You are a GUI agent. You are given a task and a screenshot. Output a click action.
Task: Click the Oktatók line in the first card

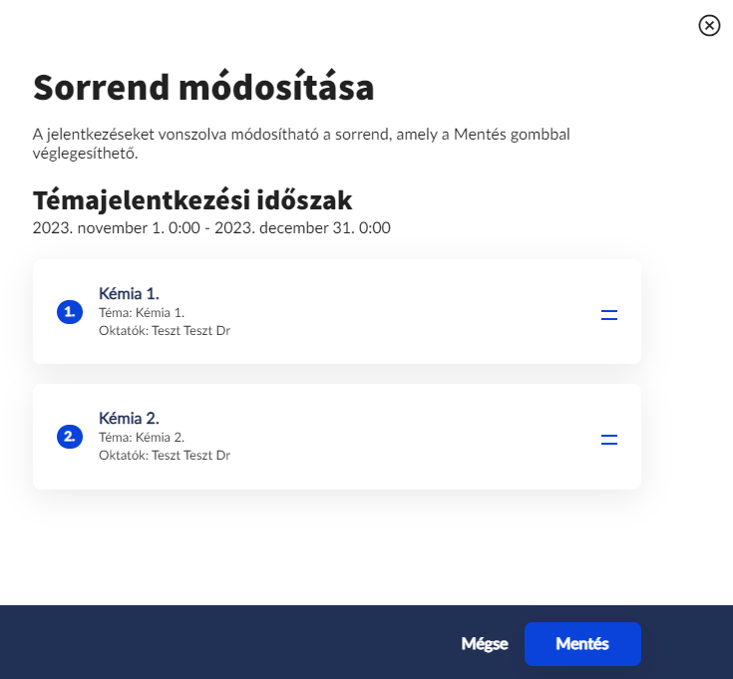165,330
